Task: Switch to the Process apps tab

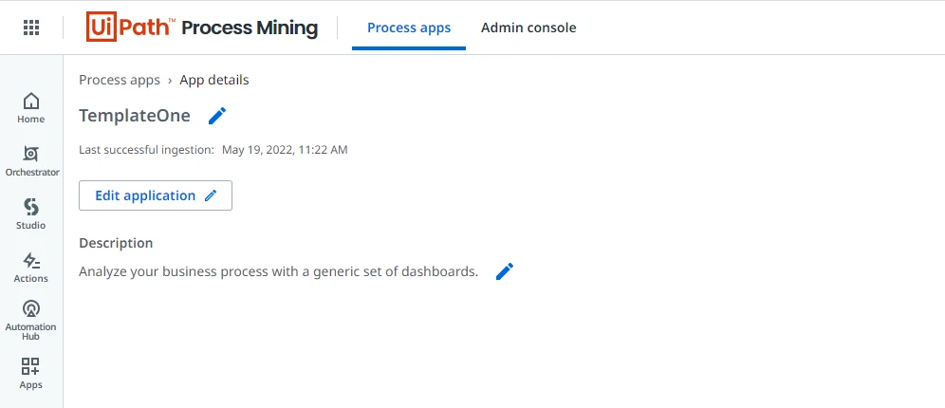Action: click(x=409, y=28)
